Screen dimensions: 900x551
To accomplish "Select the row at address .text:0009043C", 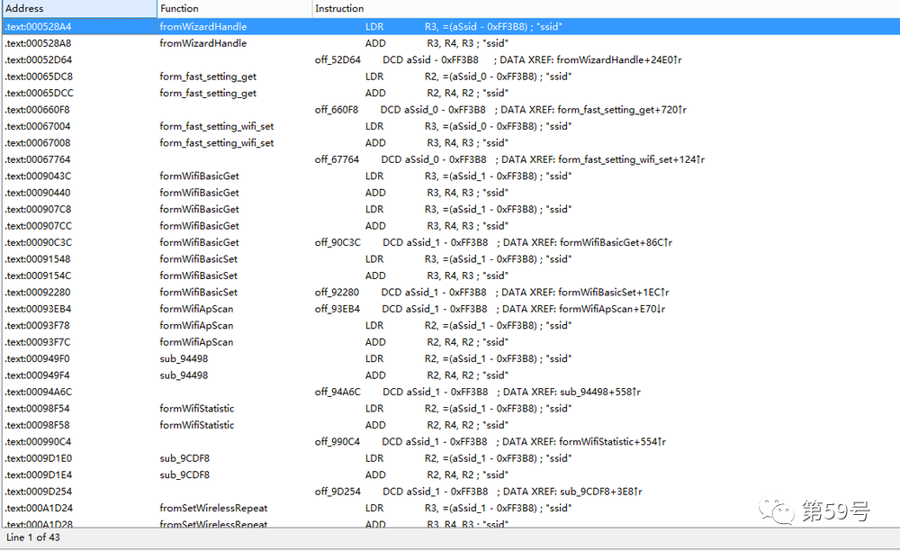I will 451,176.
